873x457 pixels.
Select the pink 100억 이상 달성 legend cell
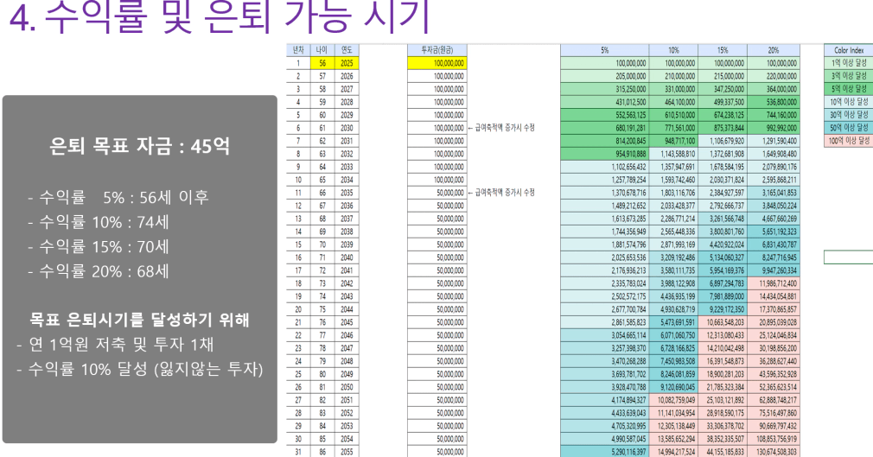coord(849,141)
